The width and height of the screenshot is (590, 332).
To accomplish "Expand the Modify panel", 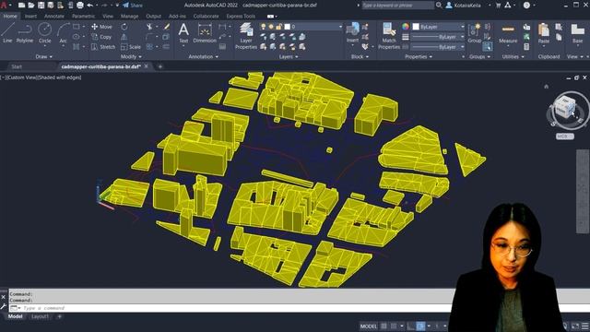I will tap(131, 56).
